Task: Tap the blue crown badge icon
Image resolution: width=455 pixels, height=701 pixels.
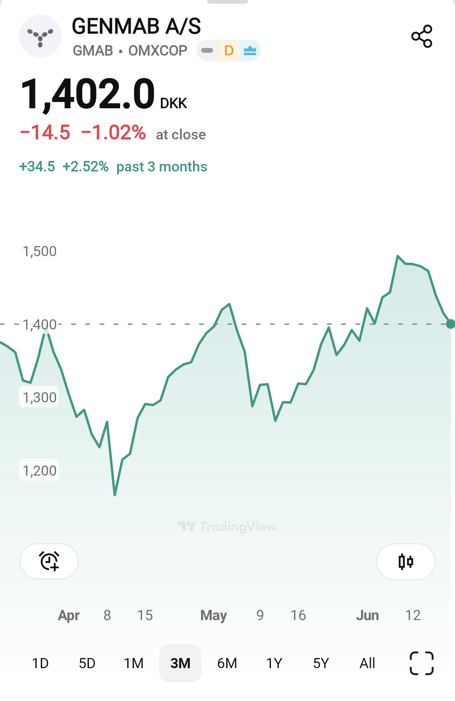Action: 250,51
